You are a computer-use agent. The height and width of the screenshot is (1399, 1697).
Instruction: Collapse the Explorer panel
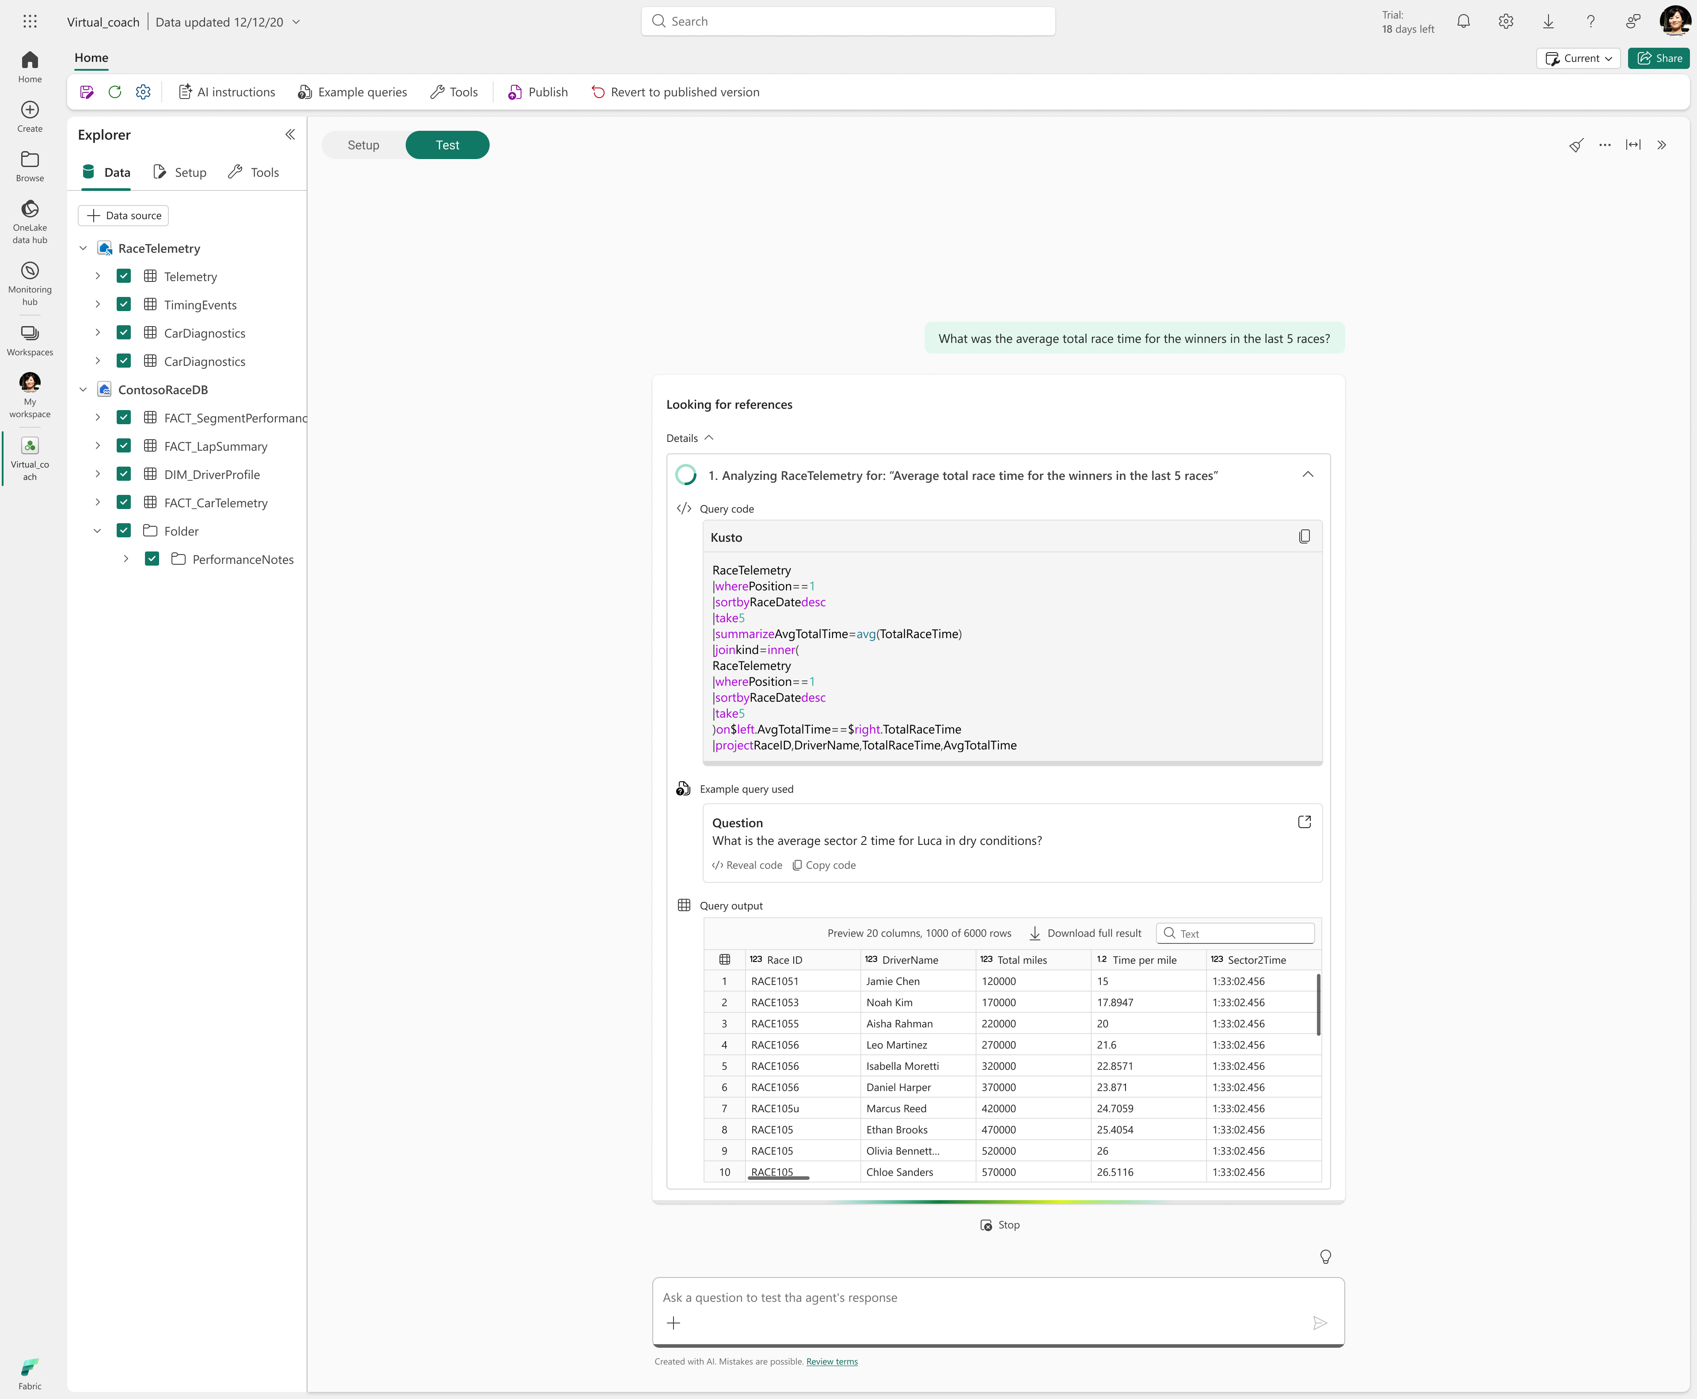tap(290, 135)
